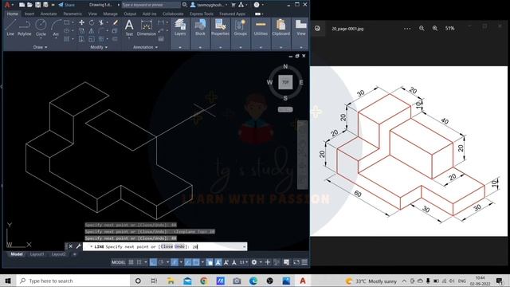Toggle snap mode in status bar

(139, 262)
